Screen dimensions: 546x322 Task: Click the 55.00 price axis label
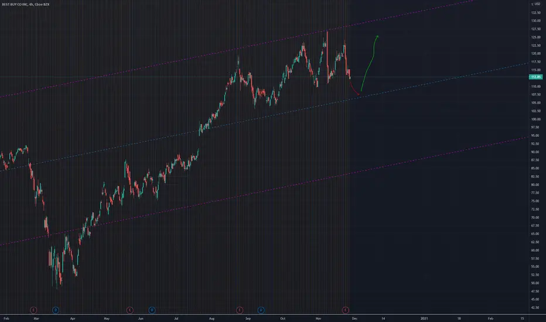tap(535, 266)
